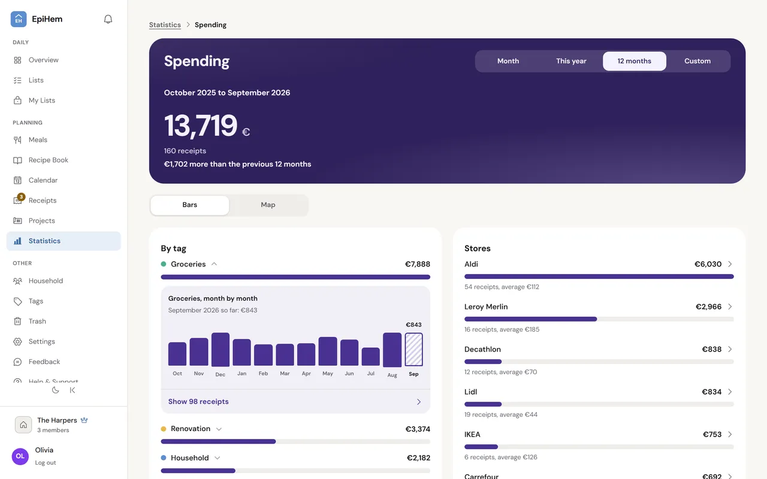Select the 12 months period tab
The width and height of the screenshot is (767, 479).
coord(635,61)
